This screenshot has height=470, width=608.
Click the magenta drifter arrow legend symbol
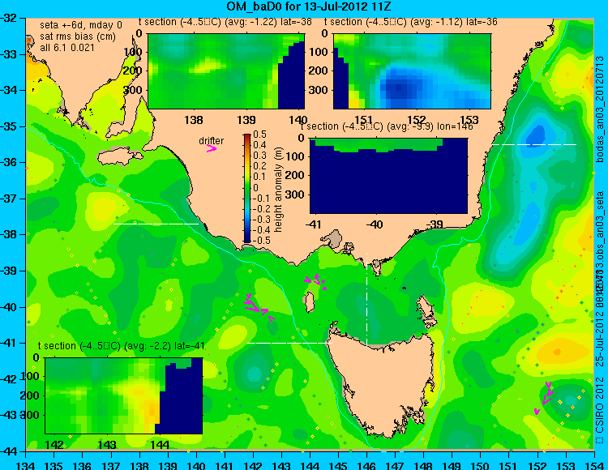[212, 149]
